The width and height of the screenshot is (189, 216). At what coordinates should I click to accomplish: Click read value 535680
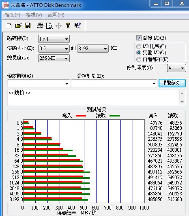(175, 199)
